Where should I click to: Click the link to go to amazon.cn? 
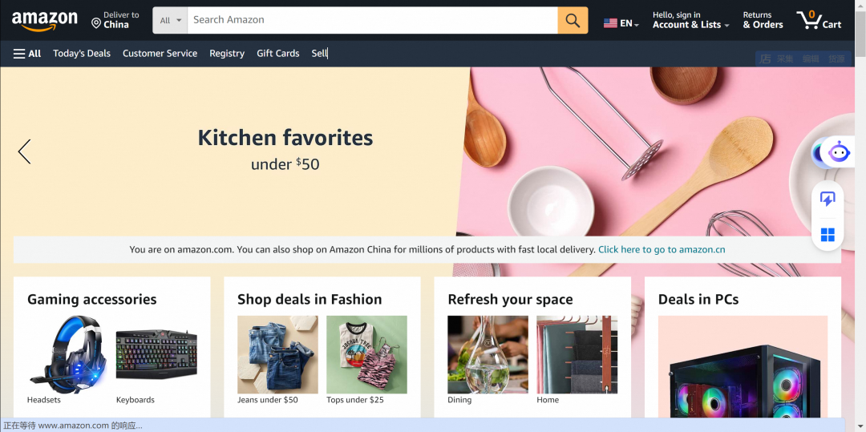[662, 249]
